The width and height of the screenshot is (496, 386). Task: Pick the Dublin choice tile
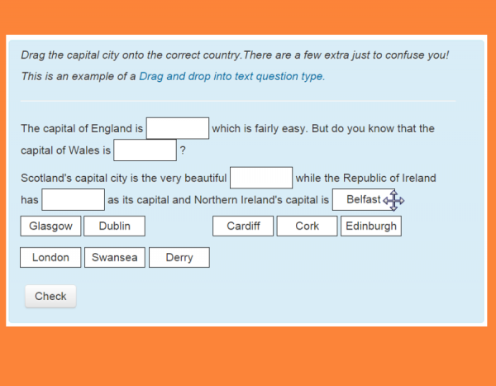coord(114,226)
